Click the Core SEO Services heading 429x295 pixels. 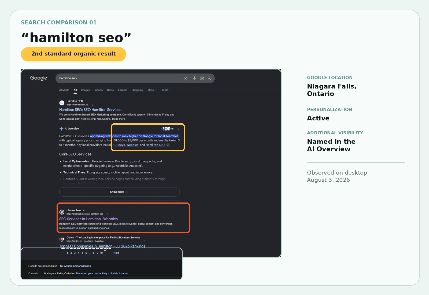pyautogui.click(x=75, y=154)
